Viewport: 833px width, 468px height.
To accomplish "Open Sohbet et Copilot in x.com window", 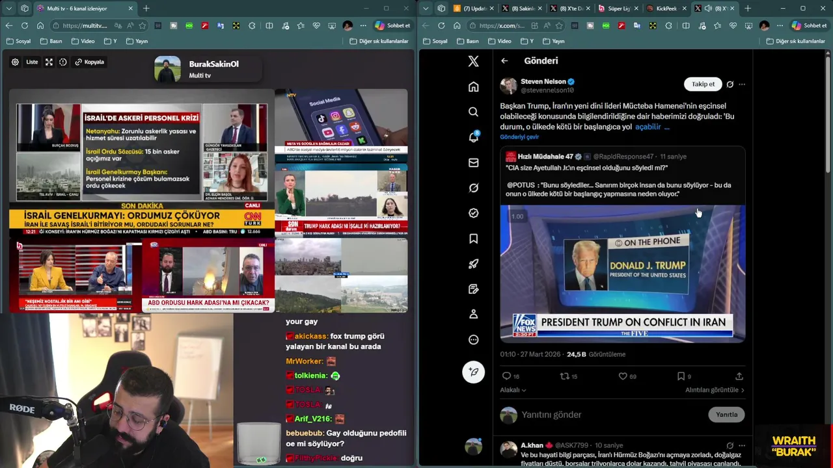I will (x=809, y=25).
